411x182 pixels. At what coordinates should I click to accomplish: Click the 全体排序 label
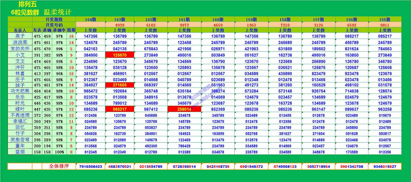pyautogui.click(x=59, y=166)
